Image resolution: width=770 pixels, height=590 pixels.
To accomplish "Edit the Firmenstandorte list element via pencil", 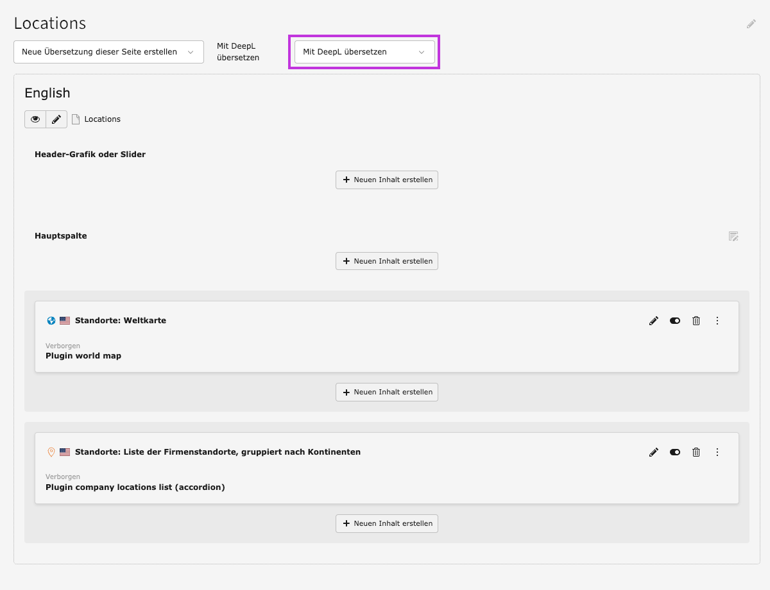I will pos(654,452).
